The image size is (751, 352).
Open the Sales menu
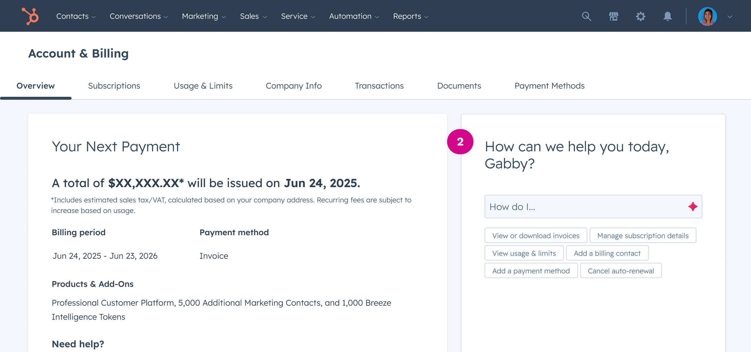click(254, 16)
